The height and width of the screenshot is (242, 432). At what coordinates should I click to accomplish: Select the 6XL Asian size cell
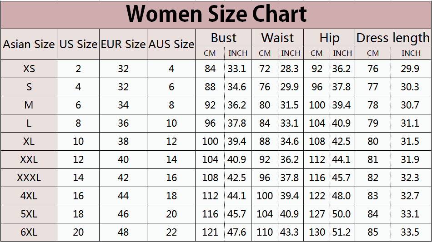click(29, 232)
